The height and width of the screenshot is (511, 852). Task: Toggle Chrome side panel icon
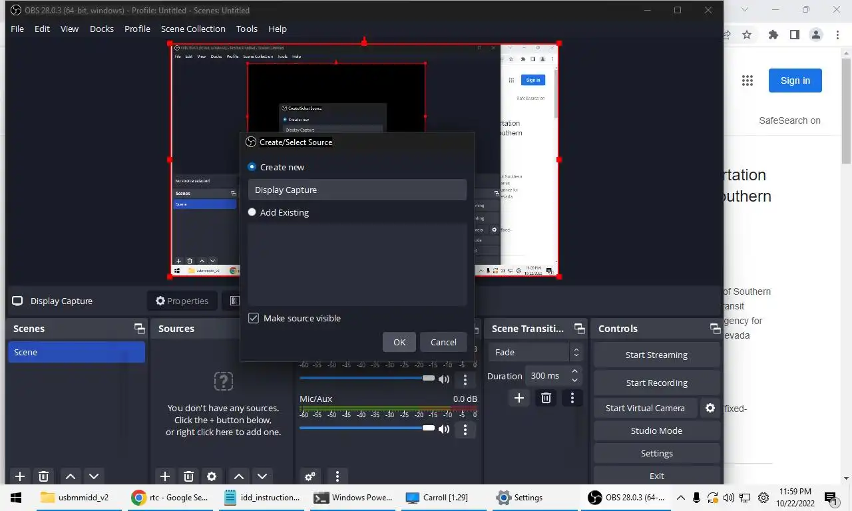795,35
